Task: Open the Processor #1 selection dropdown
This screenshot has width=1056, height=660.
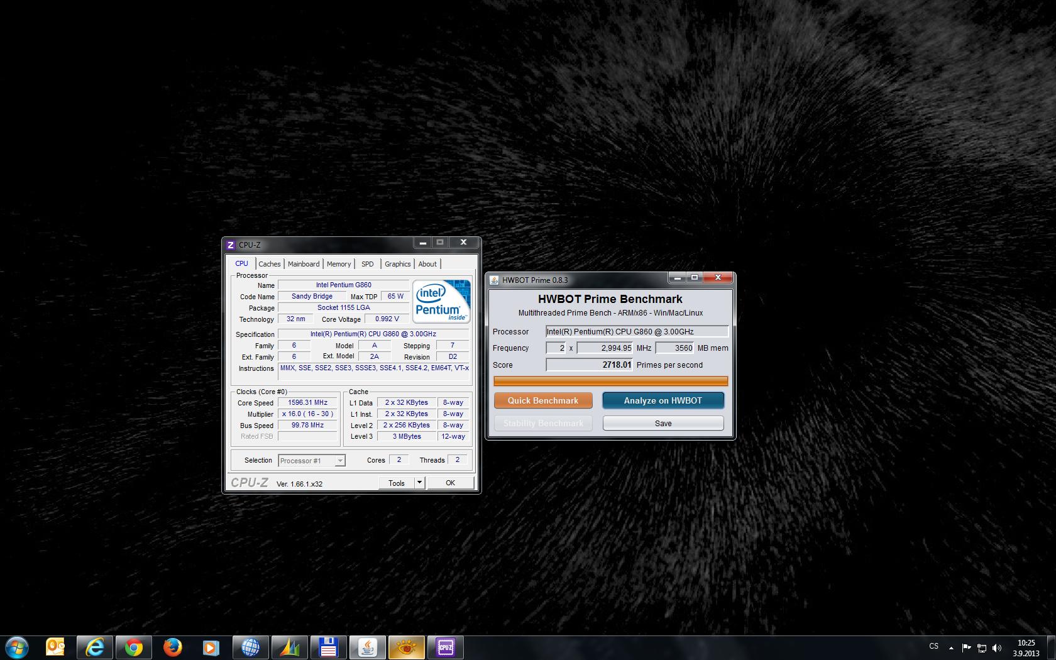Action: pyautogui.click(x=312, y=461)
